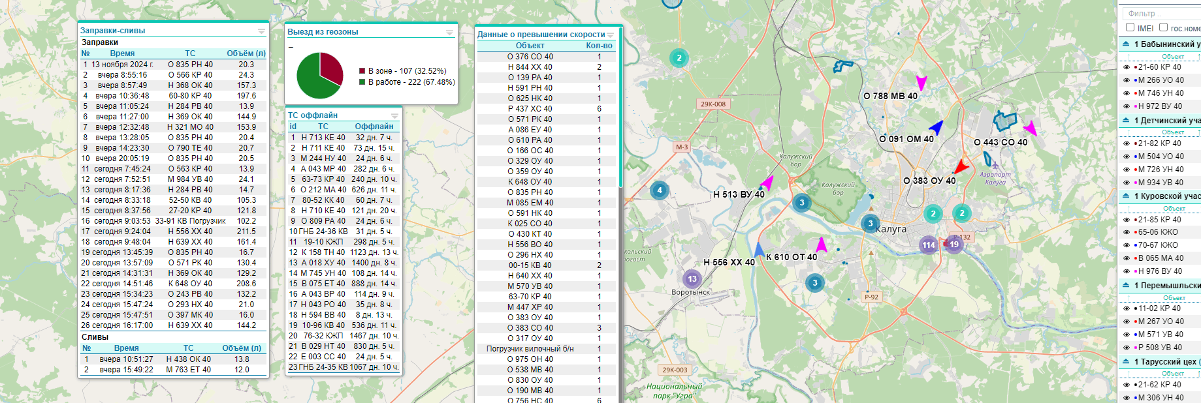
Task: Sort Сливы table by Время header
Action: (126, 348)
